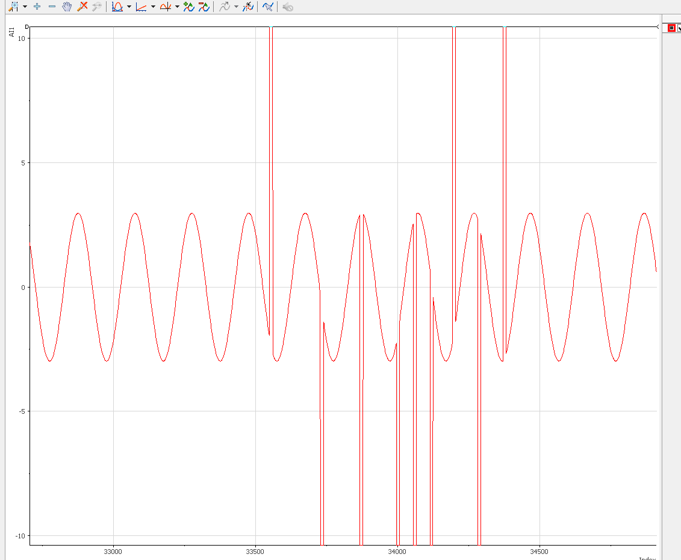
Task: Click the left triangle range marker on plot top
Action: click(x=27, y=27)
